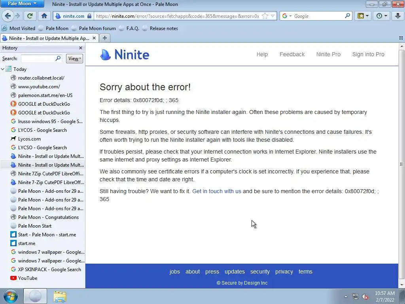Collapse the Today history folder
The height and width of the screenshot is (304, 405).
click(x=3, y=69)
